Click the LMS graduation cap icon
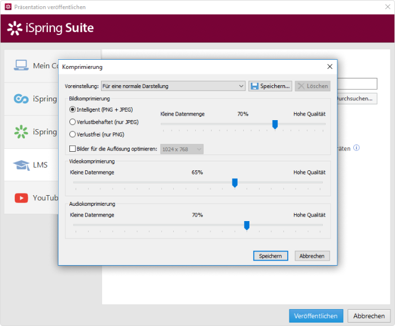This screenshot has width=395, height=326. [x=21, y=165]
